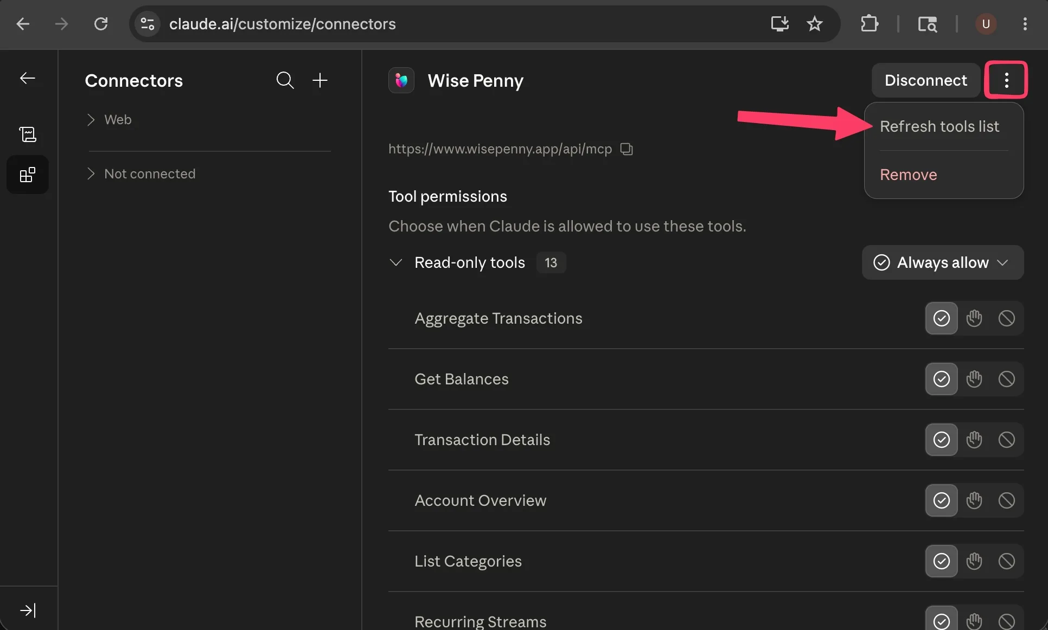Set List Categories to needs approval
This screenshot has height=630, width=1048.
[x=974, y=561]
